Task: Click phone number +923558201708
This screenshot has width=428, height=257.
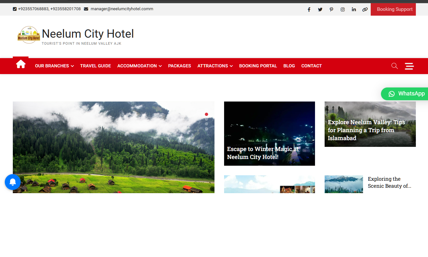Action: tap(66, 9)
